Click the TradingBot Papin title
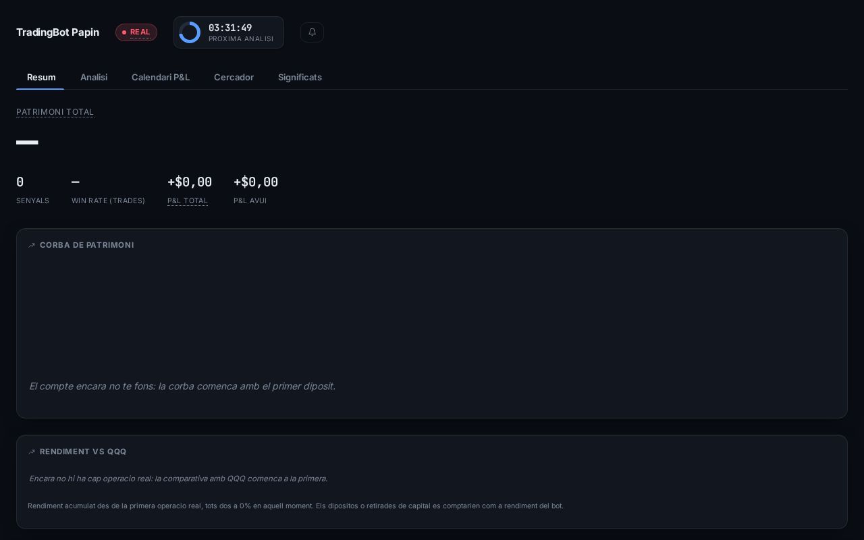Viewport: 864px width, 540px height. click(x=57, y=32)
